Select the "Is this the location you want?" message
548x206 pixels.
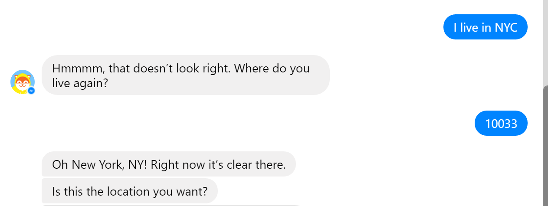[129, 191]
